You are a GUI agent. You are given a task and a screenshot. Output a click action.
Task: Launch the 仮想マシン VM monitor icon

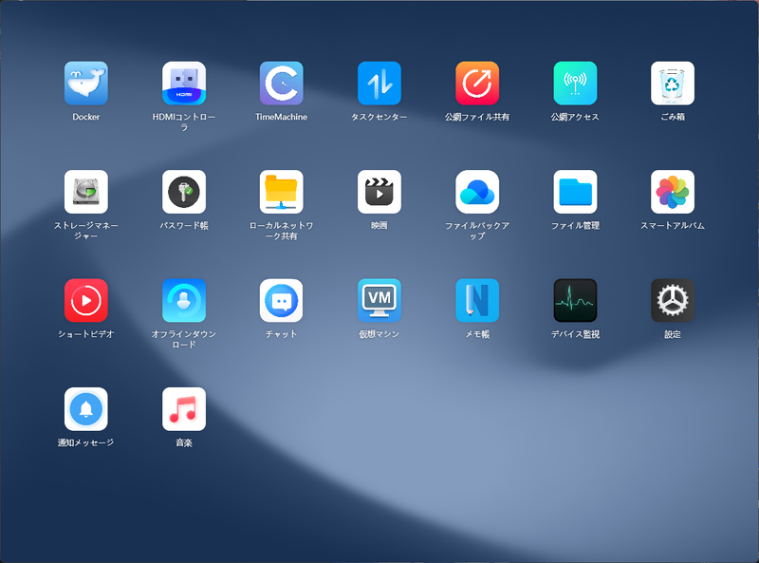tap(379, 300)
